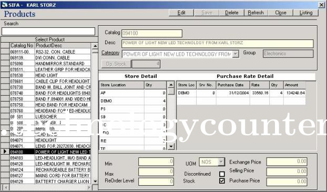The width and height of the screenshot is (327, 192).
Task: Delete the current product record
Action: [231, 13]
